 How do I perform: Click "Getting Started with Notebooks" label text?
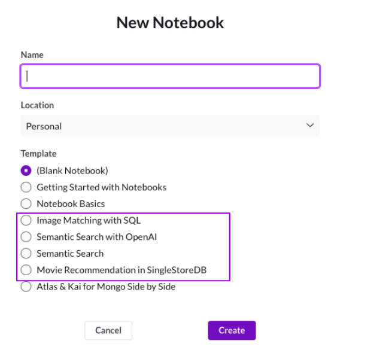[101, 187]
